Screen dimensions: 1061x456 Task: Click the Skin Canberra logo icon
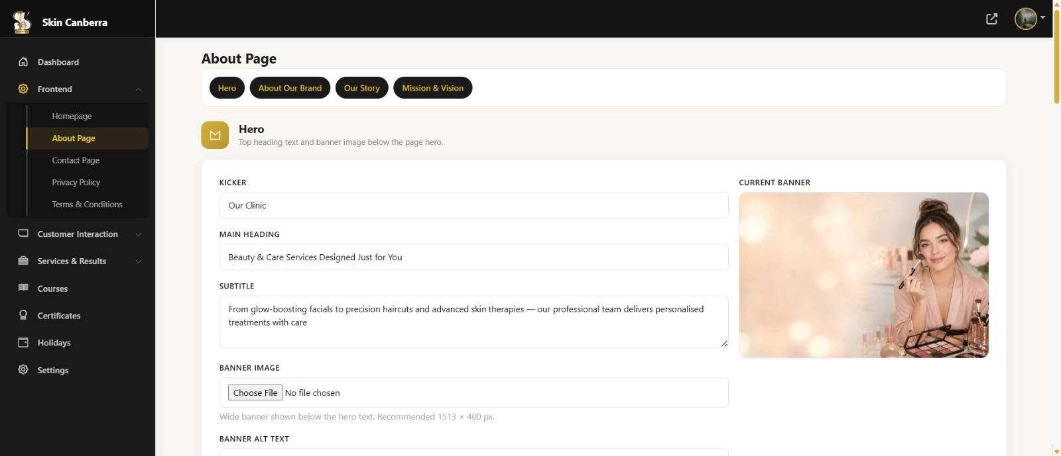(22, 22)
